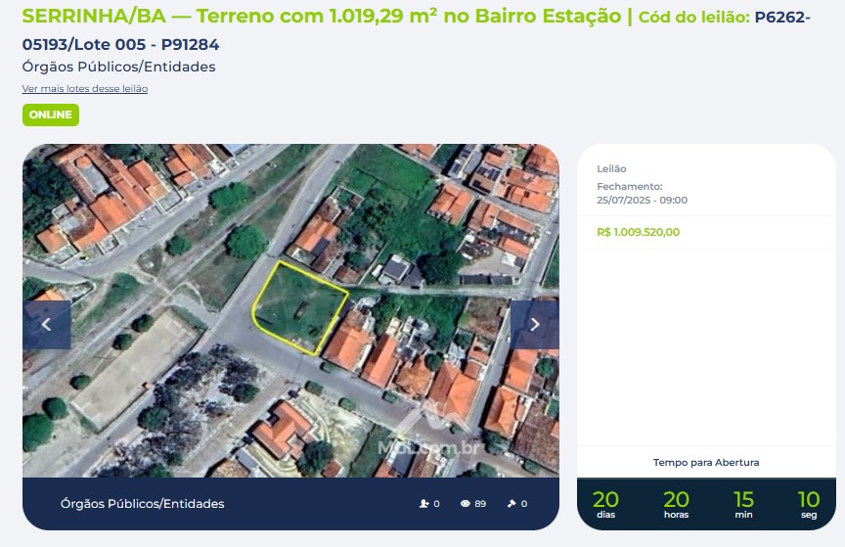Click the next image arrow on carousel
This screenshot has height=547, width=845.
pos(535,324)
